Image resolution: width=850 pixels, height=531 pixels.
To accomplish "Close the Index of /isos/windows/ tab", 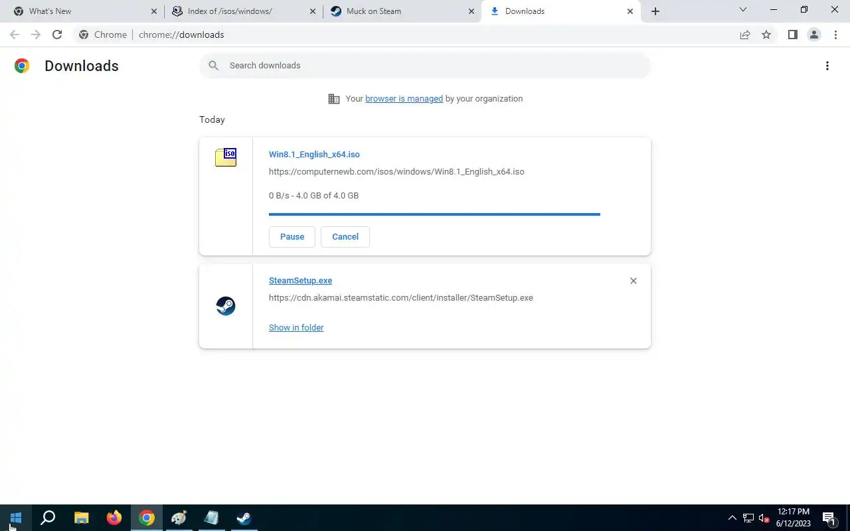I will click(312, 11).
